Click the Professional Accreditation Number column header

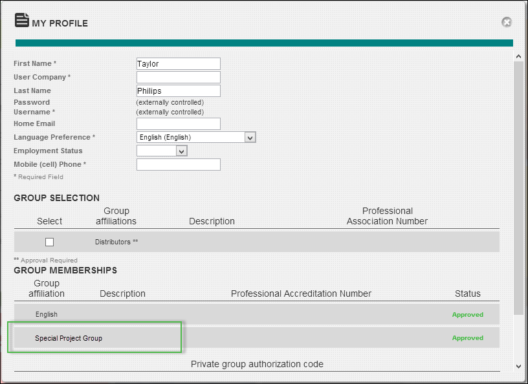click(x=301, y=293)
